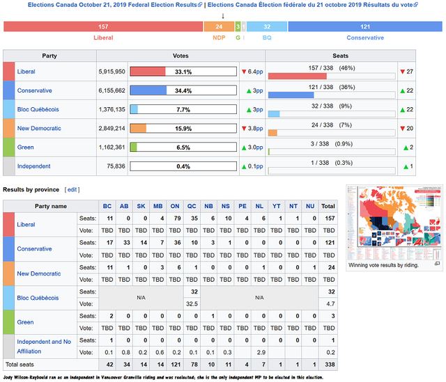Click the BC province column header
This screenshot has width=446, height=382.
[x=107, y=206]
